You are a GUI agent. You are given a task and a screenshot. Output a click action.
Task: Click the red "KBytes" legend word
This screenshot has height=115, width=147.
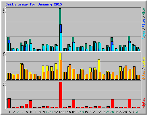tap(144, 103)
